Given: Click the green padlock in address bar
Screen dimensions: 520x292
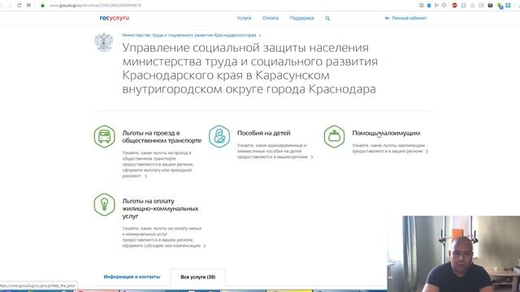Looking at the screenshot, I should click(x=42, y=6).
